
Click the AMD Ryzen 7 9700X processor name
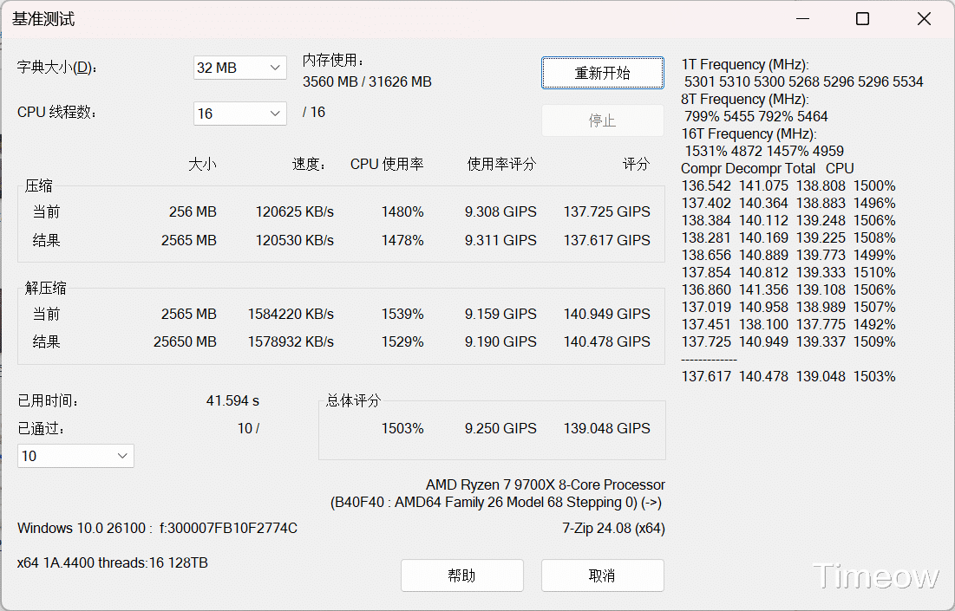pos(545,485)
